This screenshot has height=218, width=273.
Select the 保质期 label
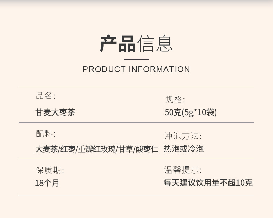[x=49, y=170]
